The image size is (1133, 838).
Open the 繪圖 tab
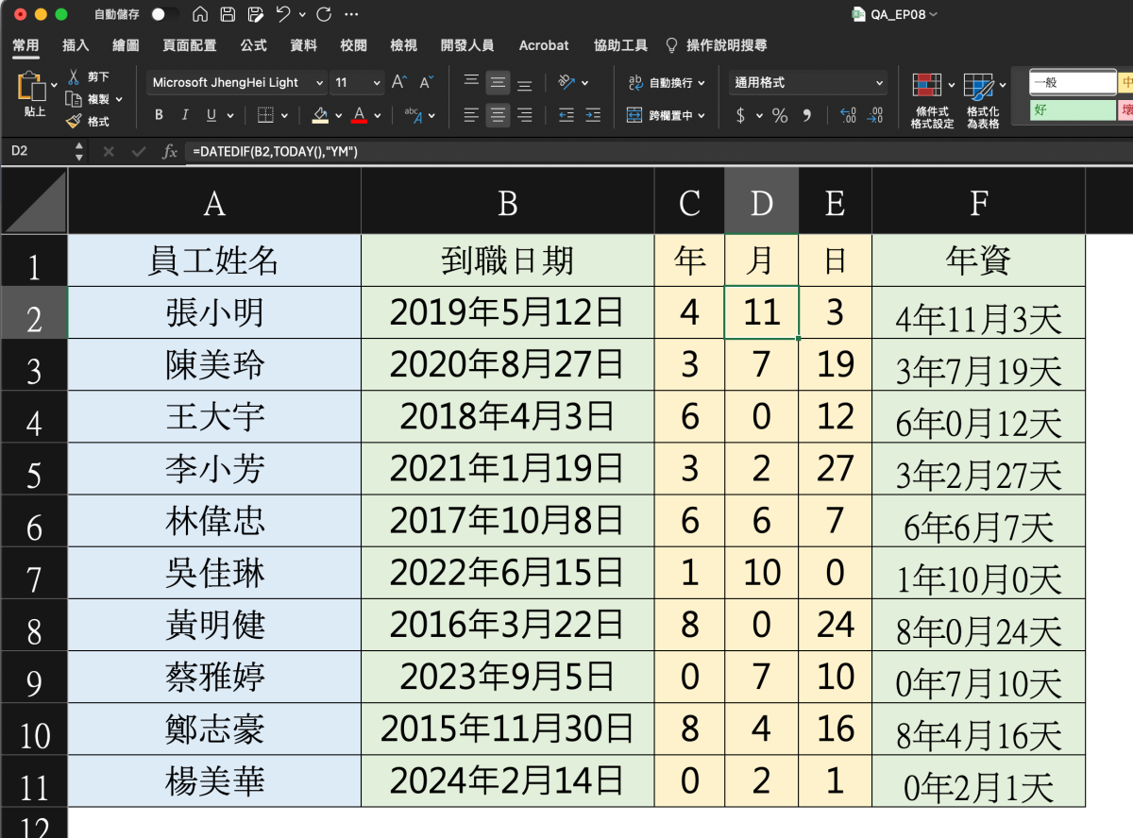126,45
